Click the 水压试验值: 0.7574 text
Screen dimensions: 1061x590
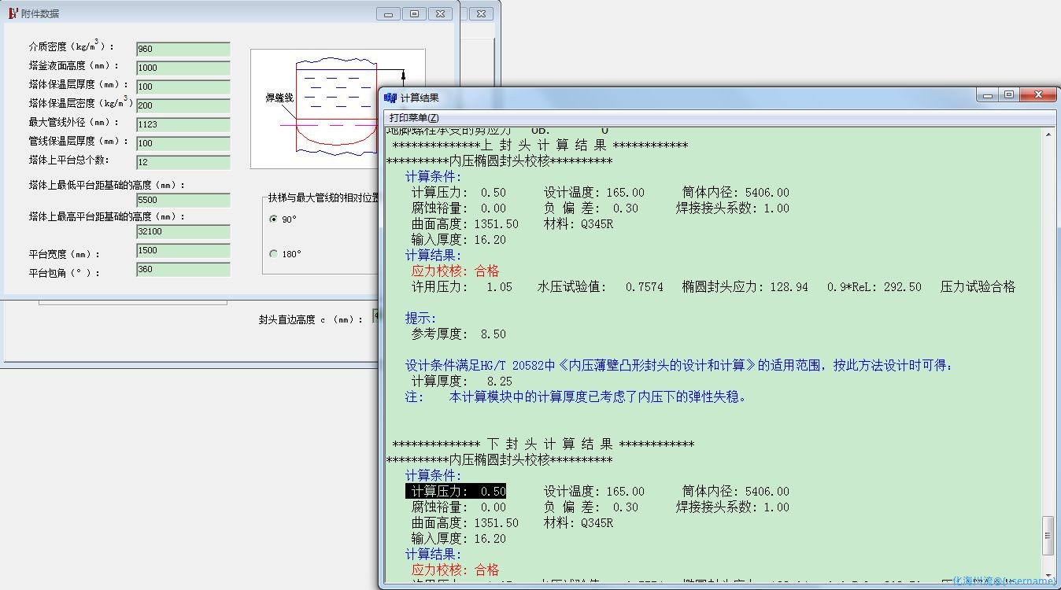(x=600, y=287)
